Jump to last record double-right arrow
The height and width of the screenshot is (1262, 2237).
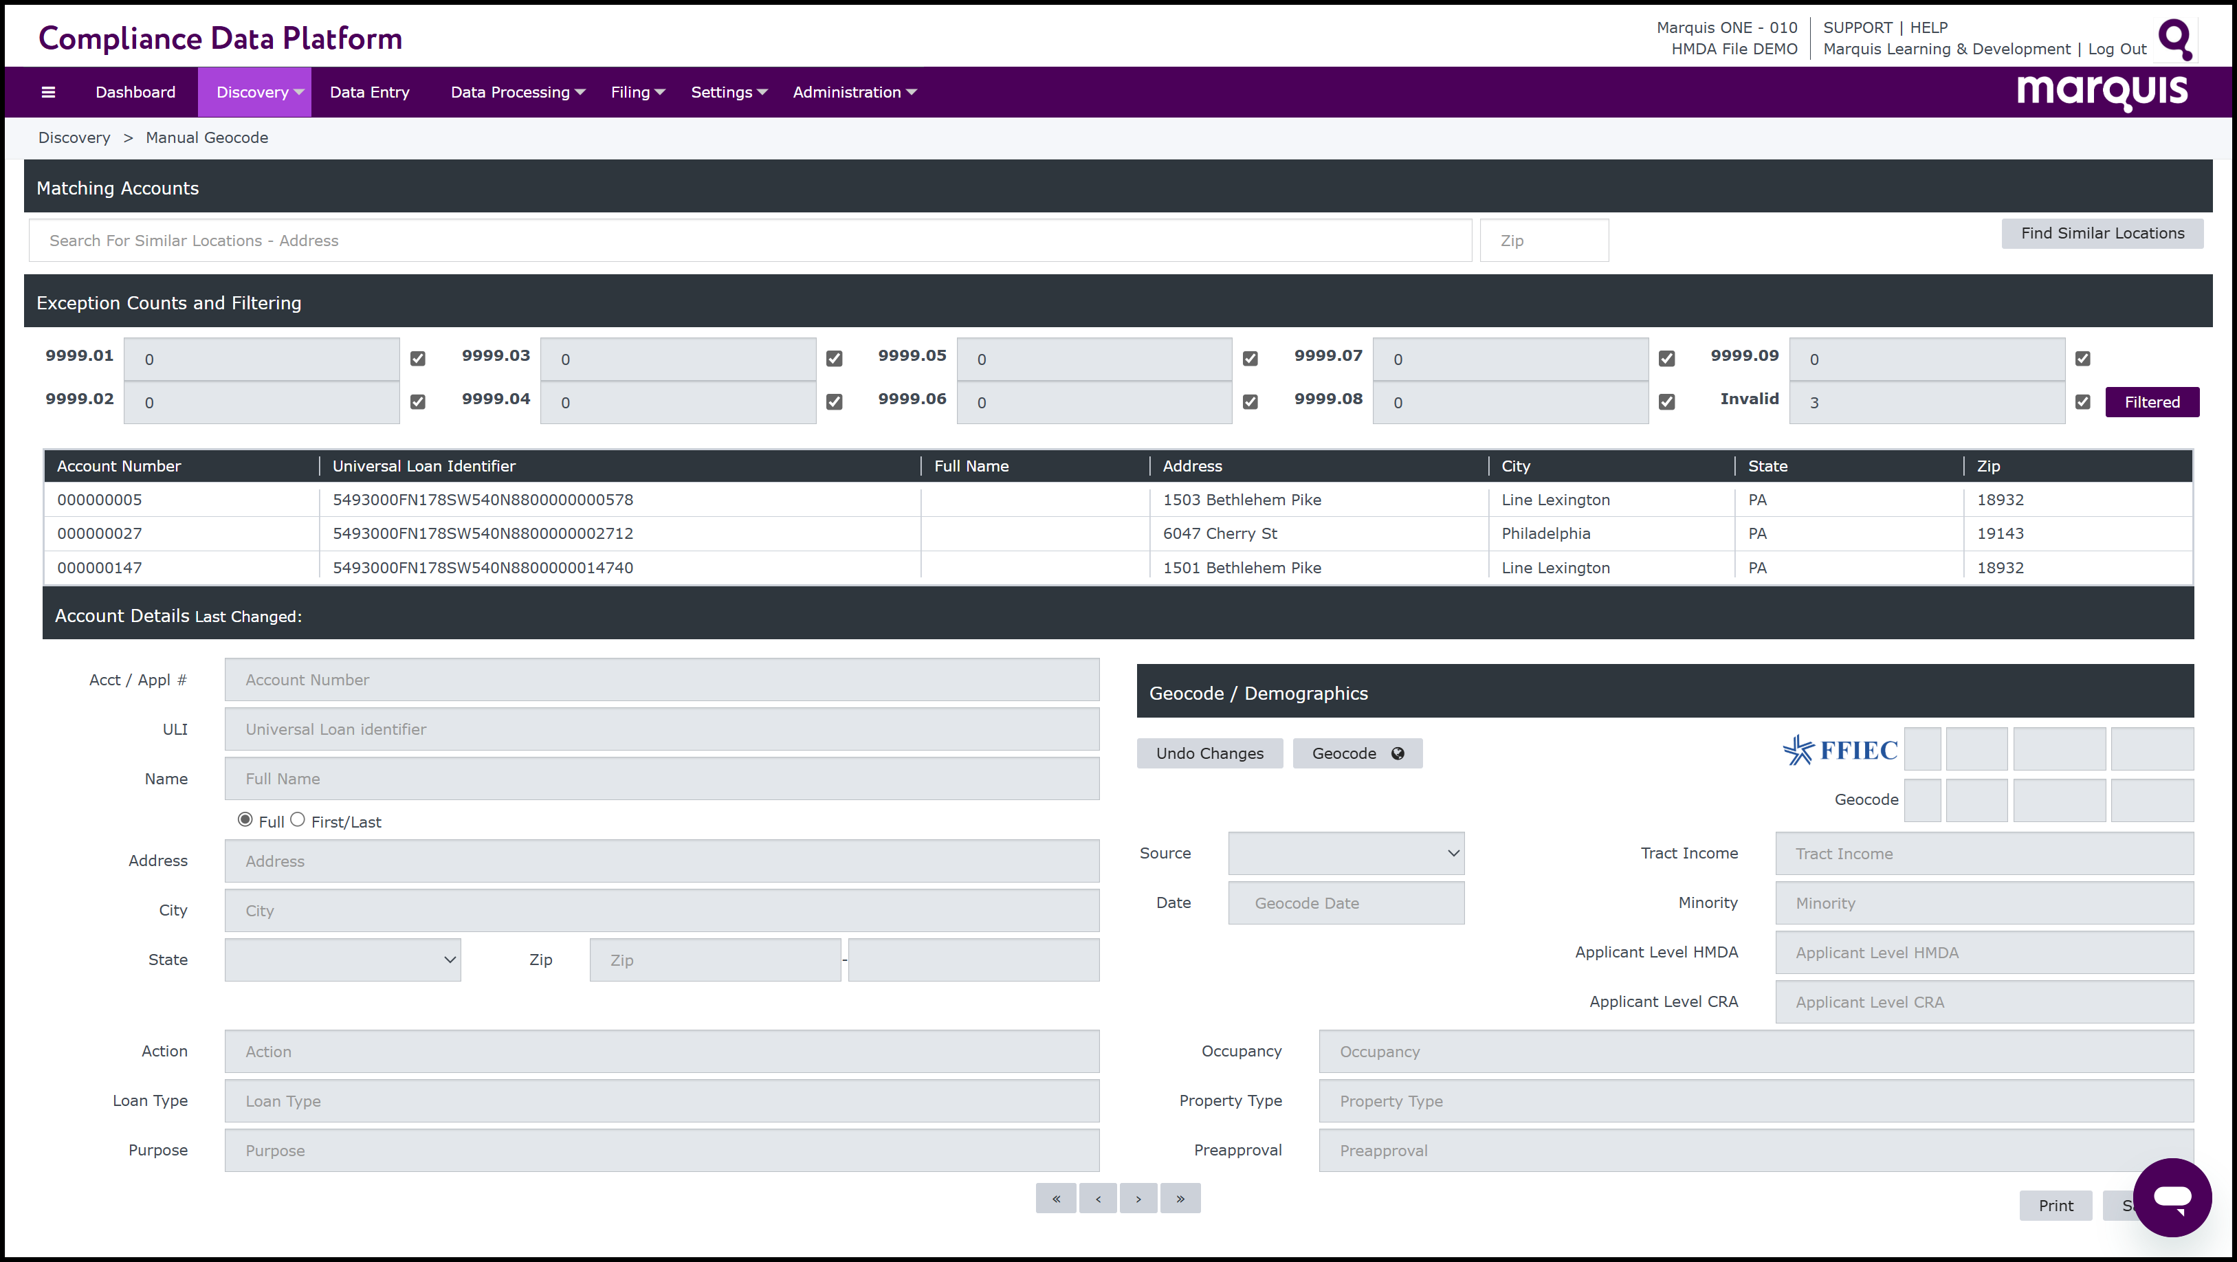tap(1180, 1199)
